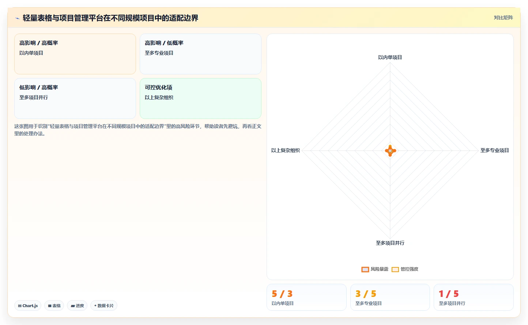Viewport: 528px width, 325px height.
Task: Toggle the 管控强度 legend item
Action: pos(405,269)
